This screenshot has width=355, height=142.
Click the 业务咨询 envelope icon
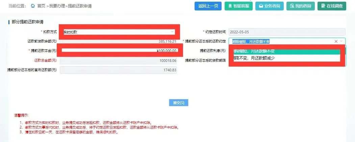click(x=261, y=6)
